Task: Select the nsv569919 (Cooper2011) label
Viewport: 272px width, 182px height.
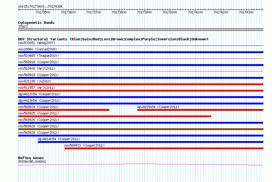Action: 39,75
